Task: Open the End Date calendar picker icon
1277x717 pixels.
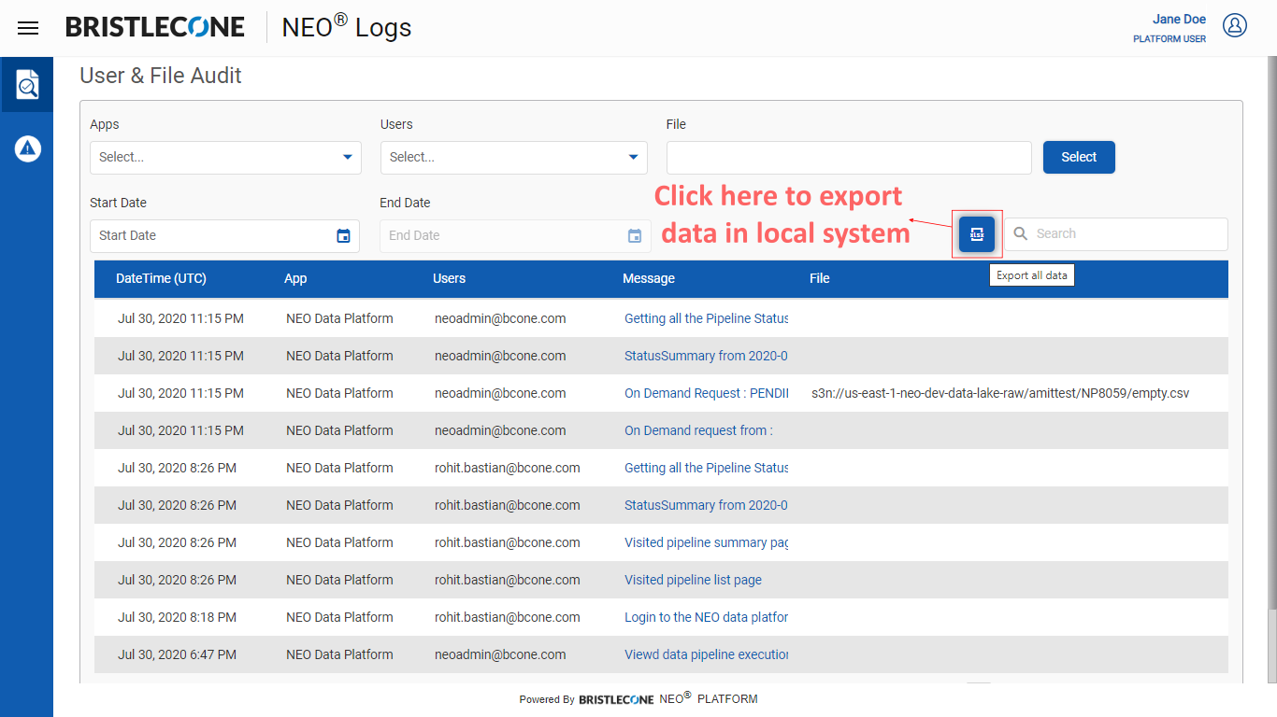Action: click(635, 236)
